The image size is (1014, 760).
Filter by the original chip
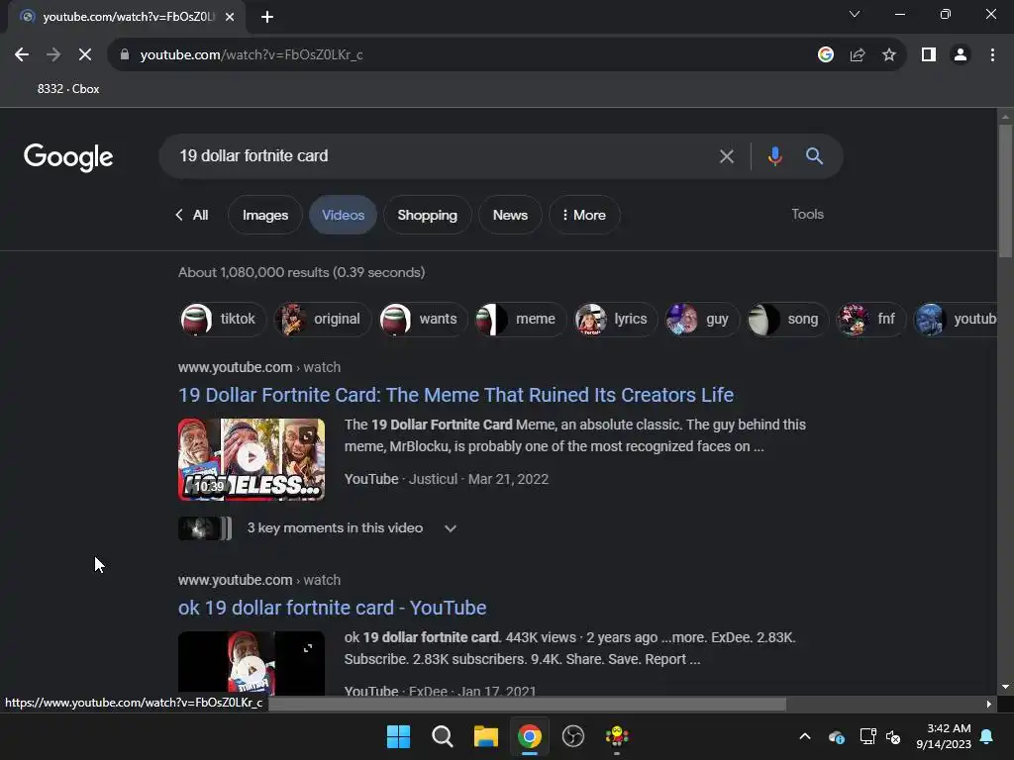coord(322,320)
